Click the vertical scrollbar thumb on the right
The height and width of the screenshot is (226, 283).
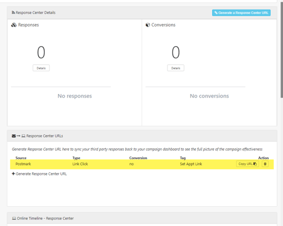coord(282,49)
